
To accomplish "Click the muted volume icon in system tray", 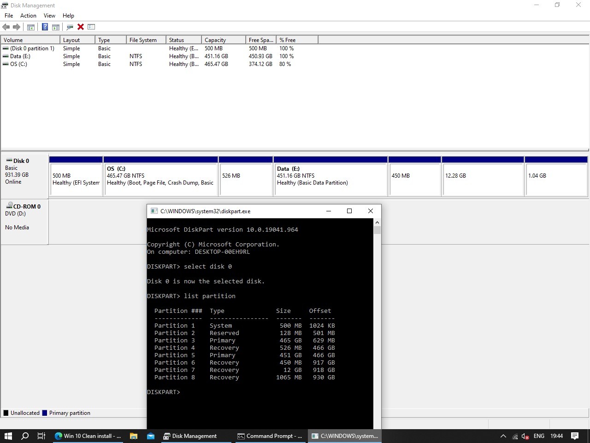I will tap(525, 436).
